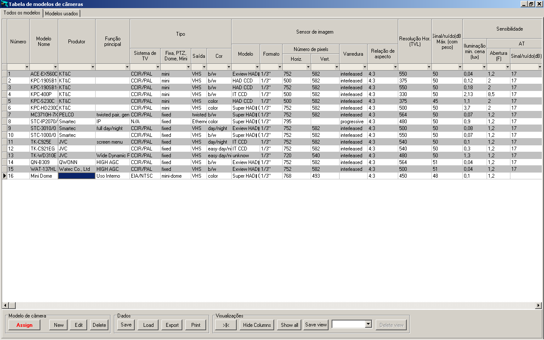The height and width of the screenshot is (340, 544).
Task: Click the window title bar application icon
Action: pyautogui.click(x=4, y=4)
